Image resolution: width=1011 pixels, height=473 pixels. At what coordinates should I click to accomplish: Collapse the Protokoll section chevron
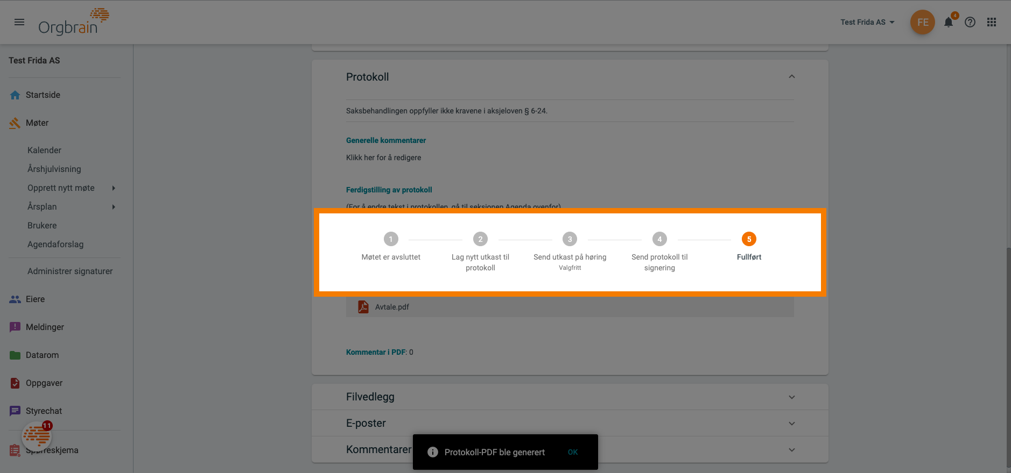[x=792, y=77]
